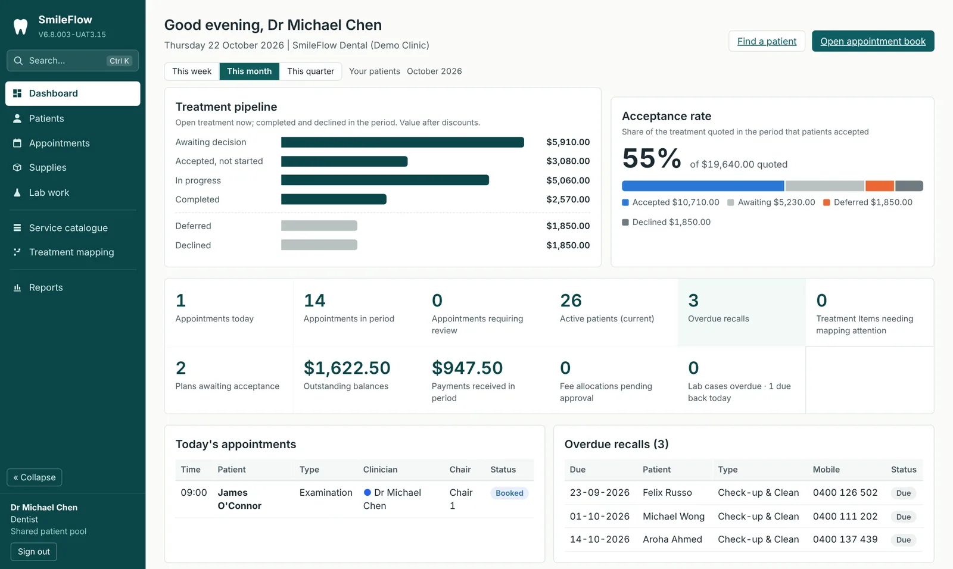Select the This quarter period tab
This screenshot has height=569, width=953.
310,71
